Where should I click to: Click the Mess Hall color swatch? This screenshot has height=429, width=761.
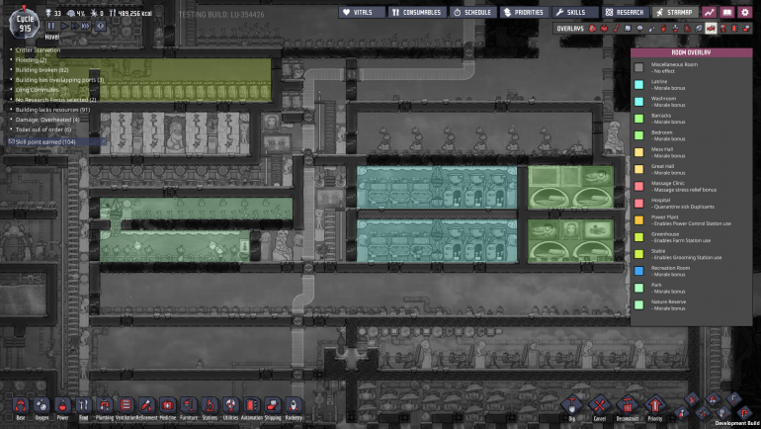639,152
